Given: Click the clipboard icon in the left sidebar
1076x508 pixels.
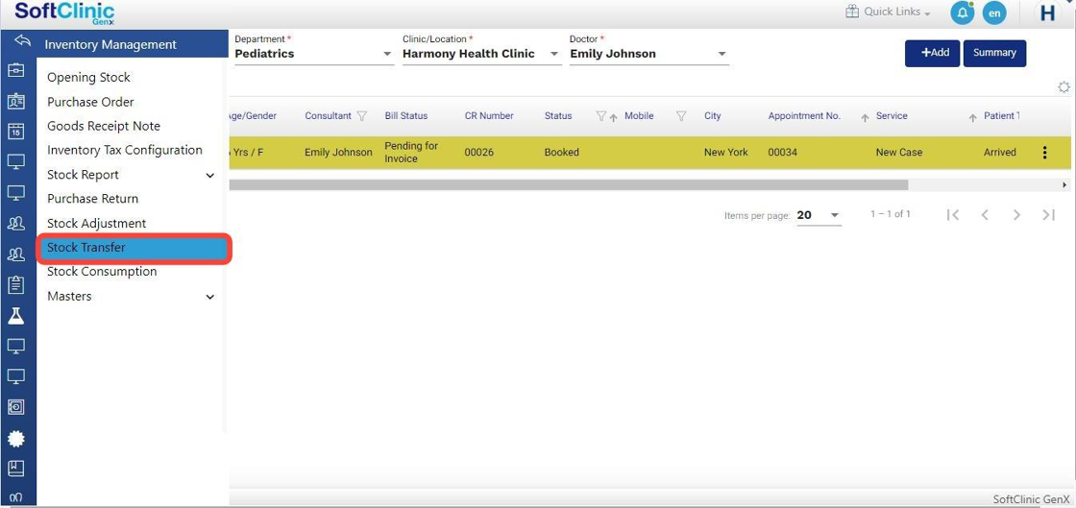Looking at the screenshot, I should (x=16, y=285).
